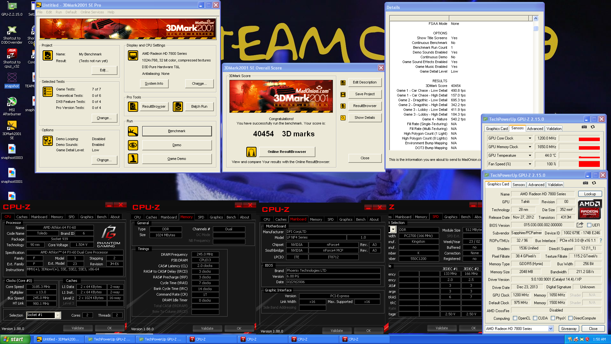Click the 3DMark2001 score banner image
The image size is (611, 344).
point(281,97)
